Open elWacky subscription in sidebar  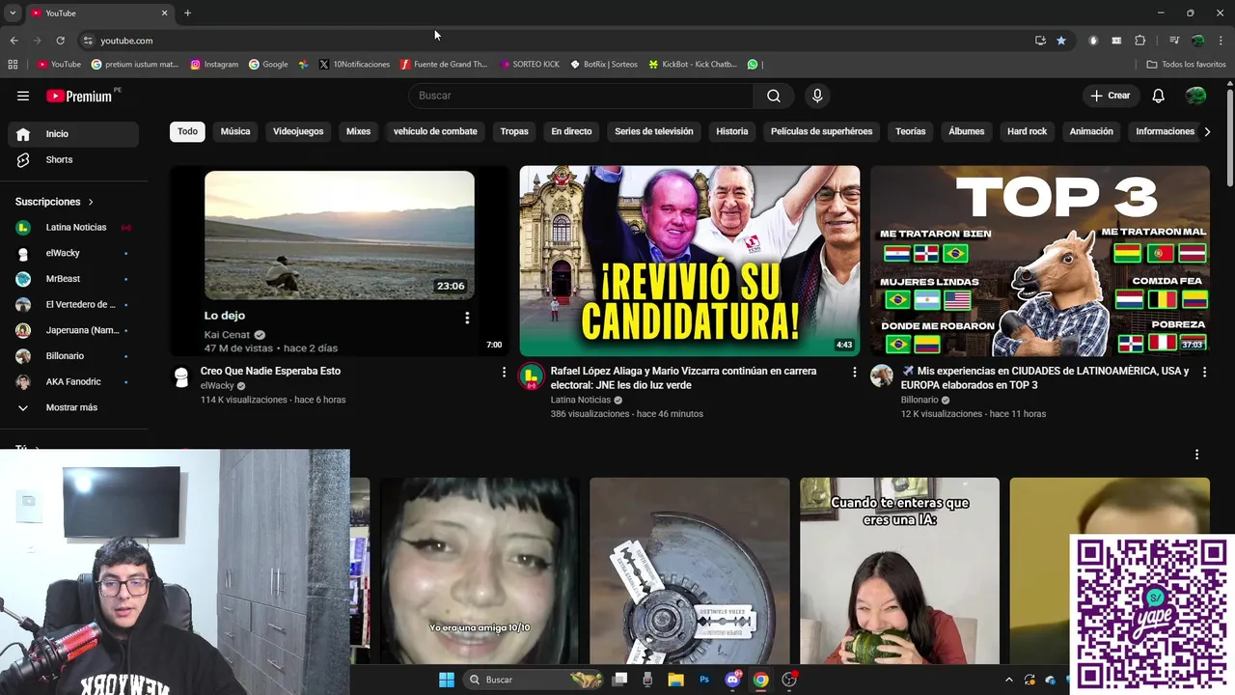pyautogui.click(x=73, y=253)
